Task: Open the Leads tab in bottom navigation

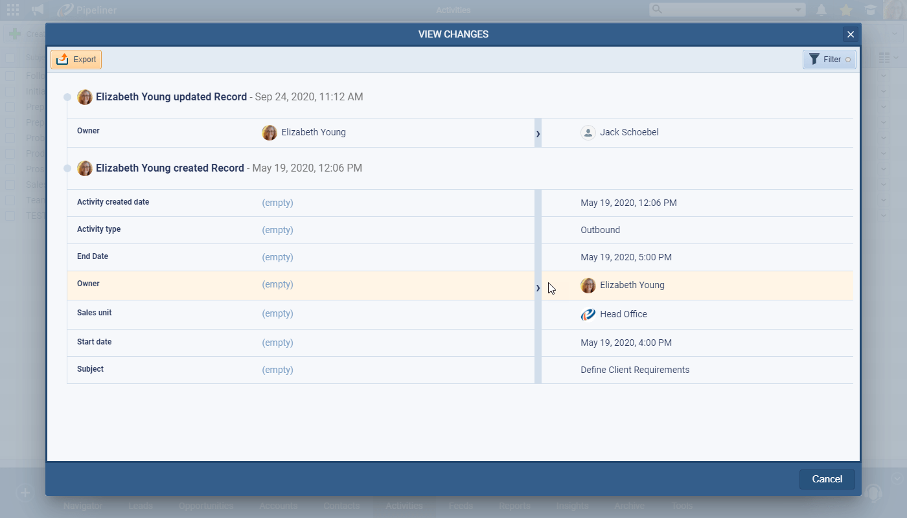Action: pos(140,506)
